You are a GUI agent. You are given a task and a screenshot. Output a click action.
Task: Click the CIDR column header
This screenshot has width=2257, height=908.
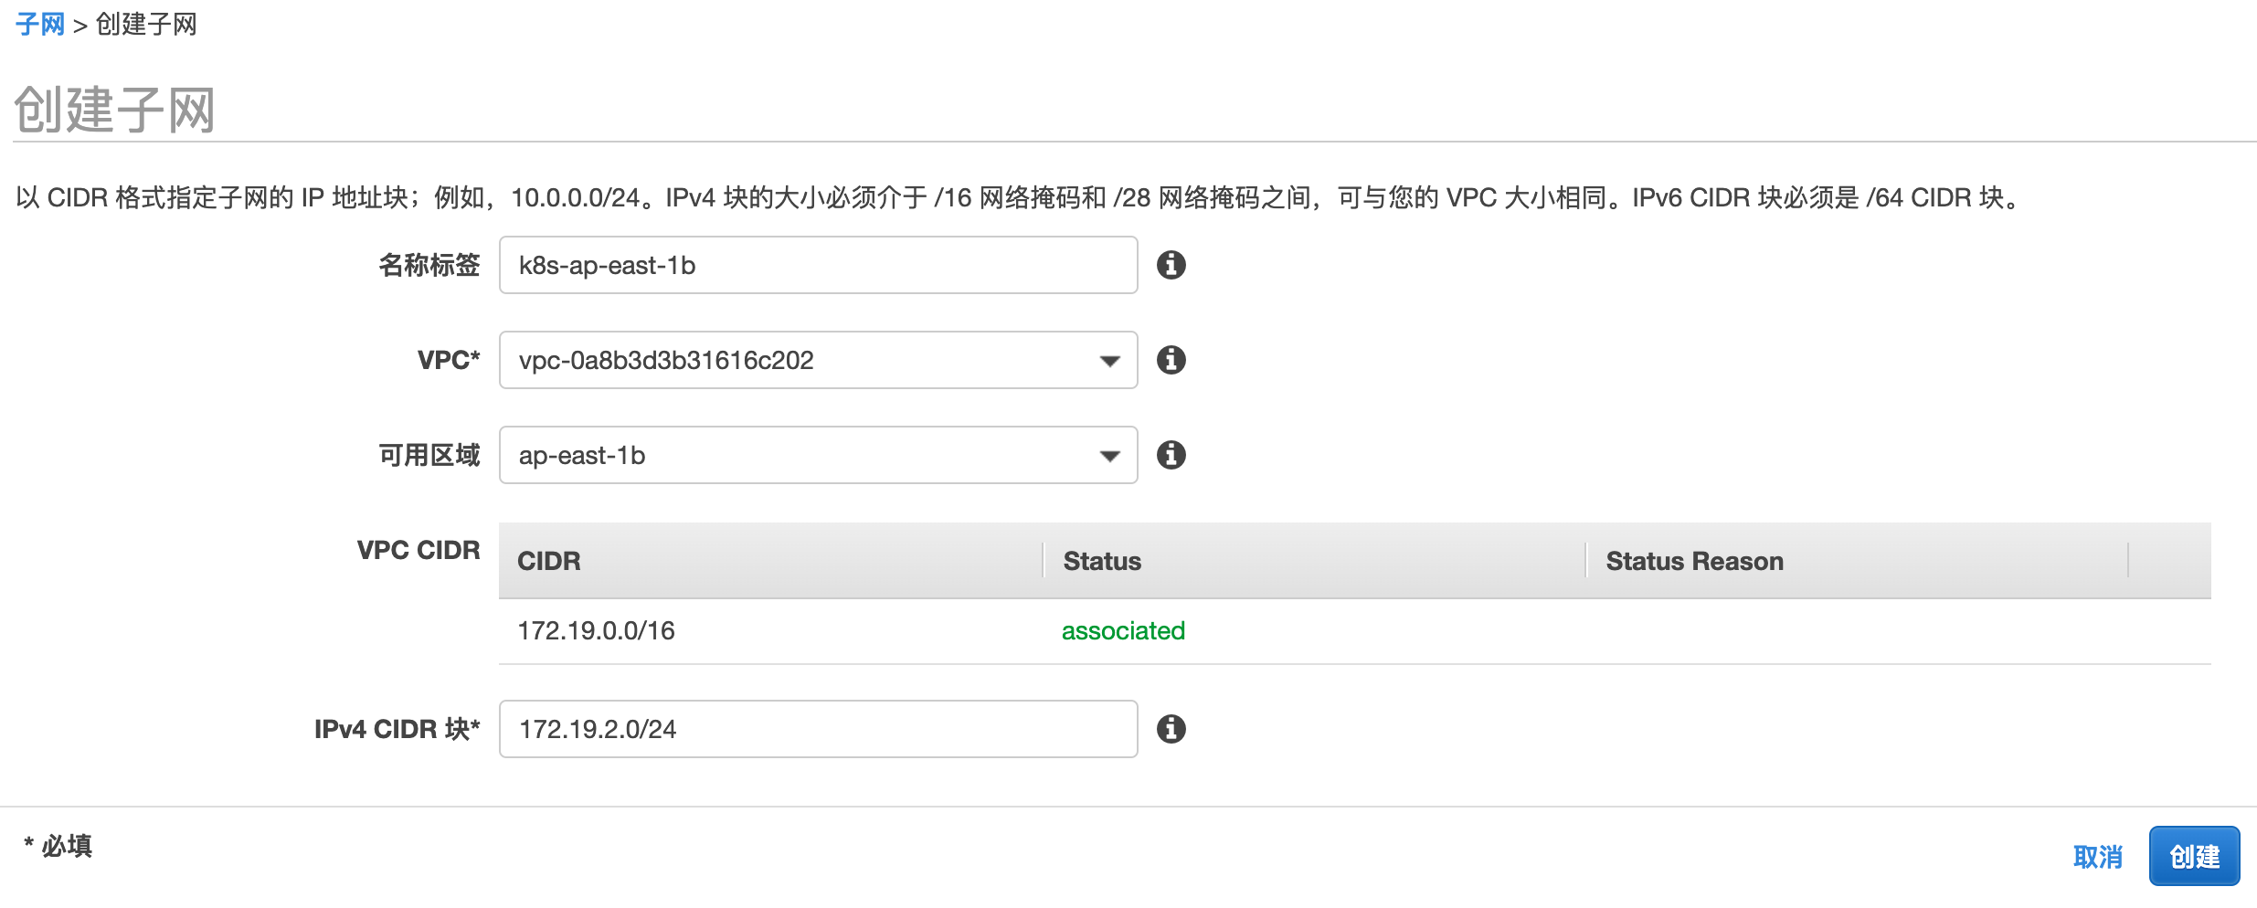[x=549, y=561]
